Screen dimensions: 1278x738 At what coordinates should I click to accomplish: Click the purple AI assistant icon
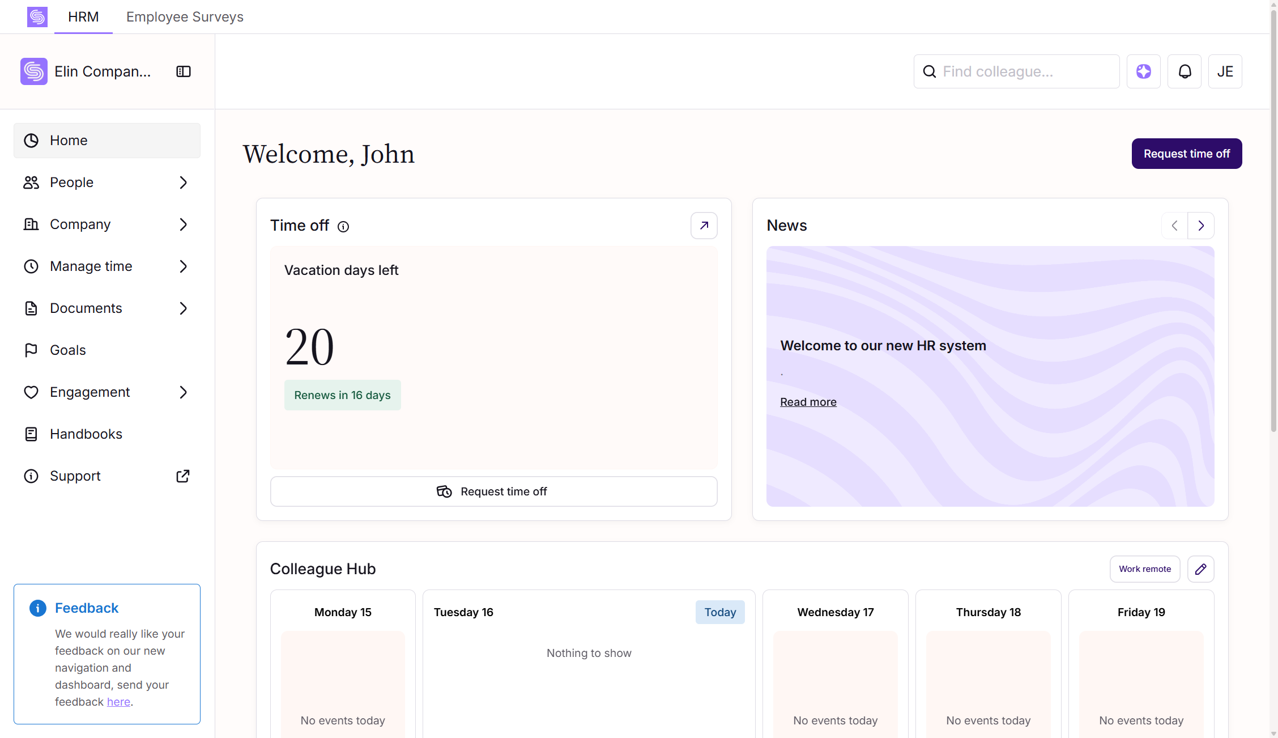tap(1144, 71)
